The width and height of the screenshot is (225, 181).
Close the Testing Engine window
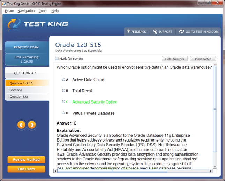(x=217, y=2)
